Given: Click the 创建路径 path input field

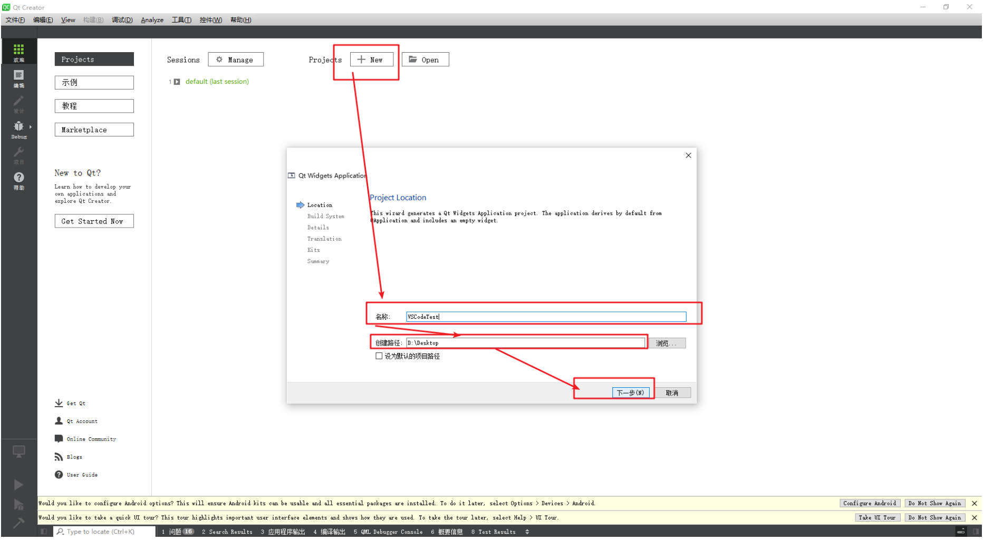Looking at the screenshot, I should (x=525, y=343).
